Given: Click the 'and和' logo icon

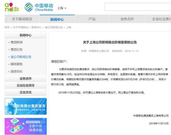Looking at the screenshot, I should [x=9, y=7].
